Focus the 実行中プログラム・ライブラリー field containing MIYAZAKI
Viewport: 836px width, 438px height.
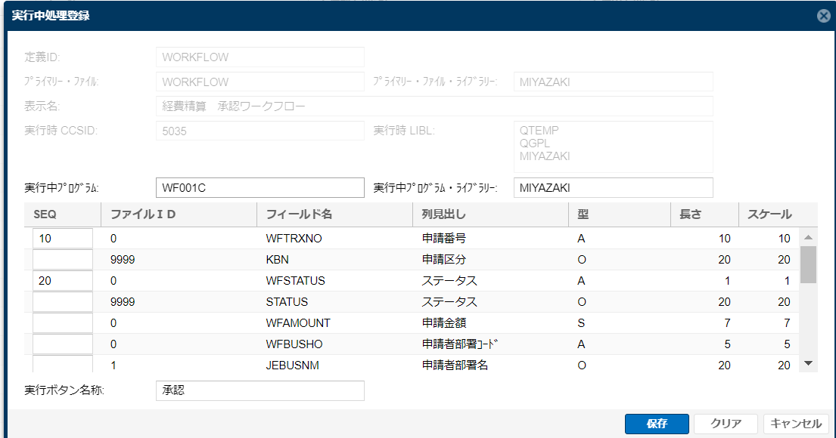tap(613, 188)
